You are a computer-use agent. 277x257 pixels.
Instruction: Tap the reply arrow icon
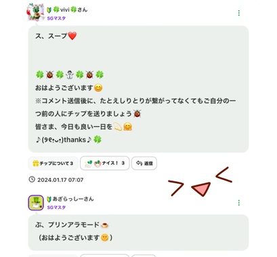tap(139, 163)
